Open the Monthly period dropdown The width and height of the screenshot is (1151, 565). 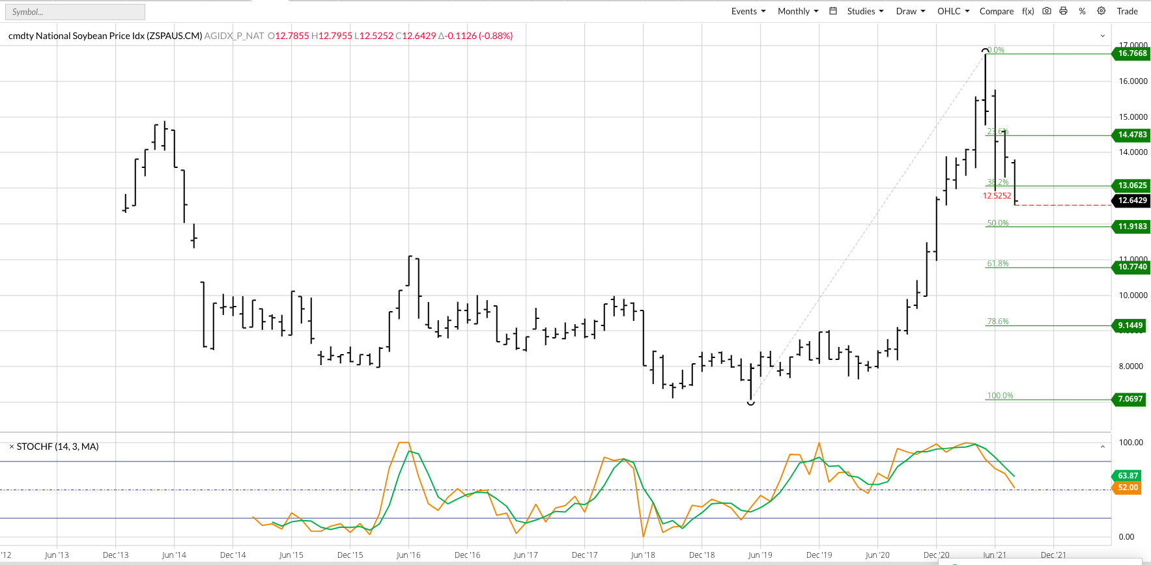797,11
